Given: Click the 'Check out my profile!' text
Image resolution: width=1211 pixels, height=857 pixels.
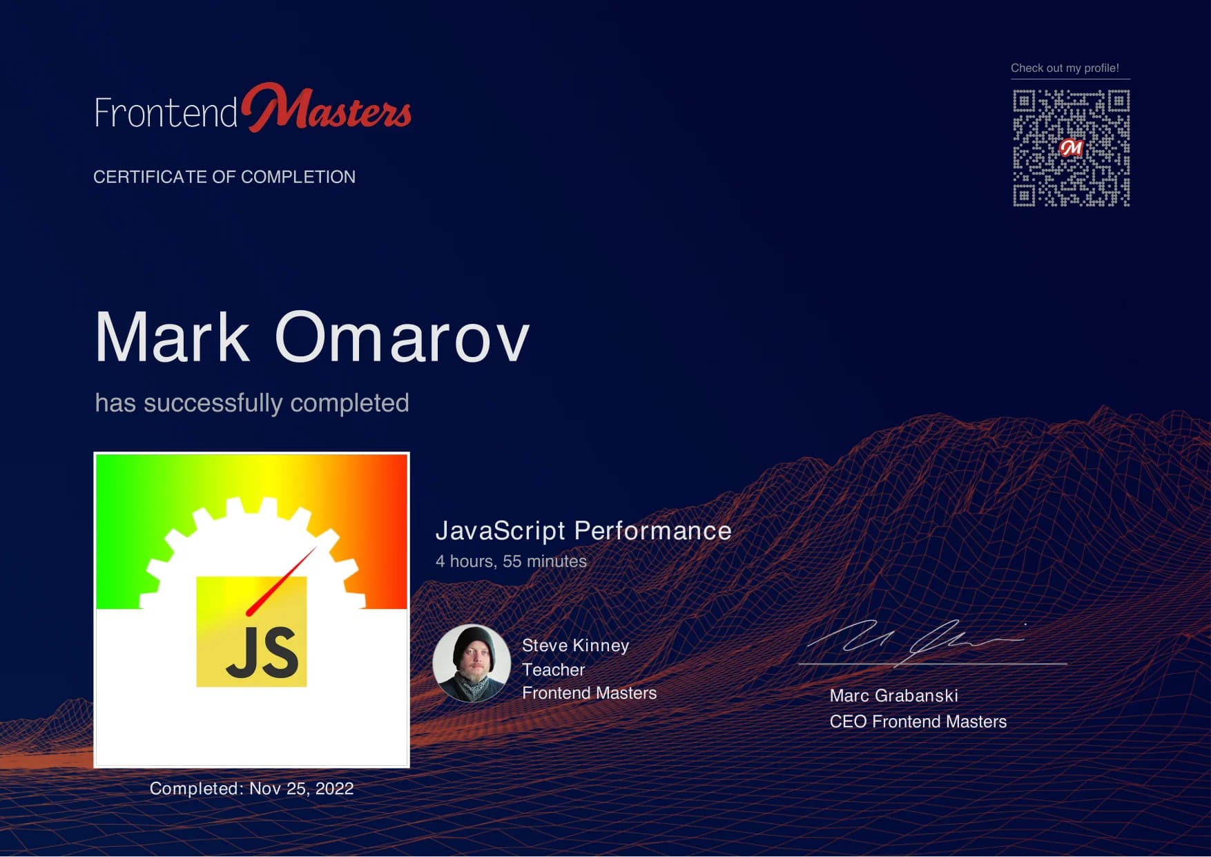Looking at the screenshot, I should [1065, 68].
